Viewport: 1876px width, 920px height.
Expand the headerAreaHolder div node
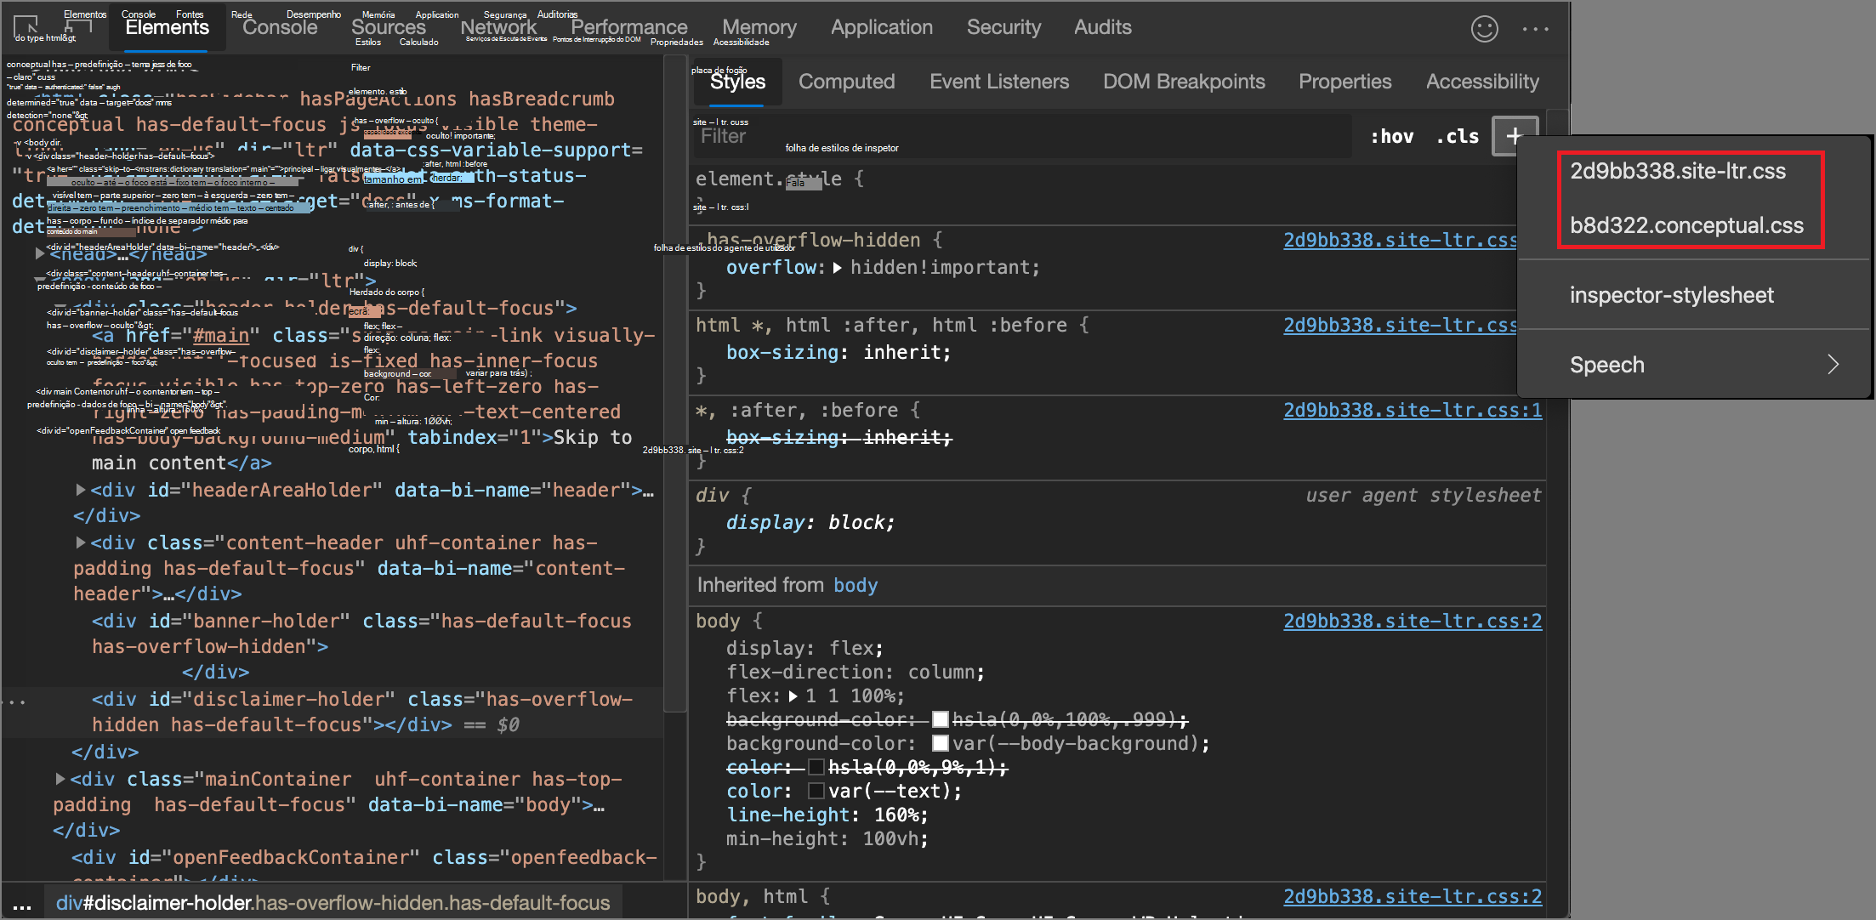pos(81,490)
